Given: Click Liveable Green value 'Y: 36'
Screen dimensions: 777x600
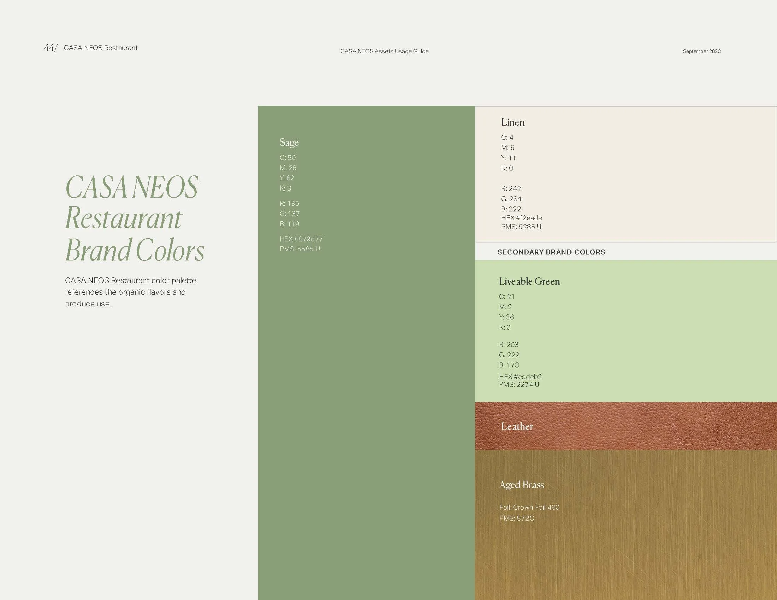Looking at the screenshot, I should pyautogui.click(x=506, y=317).
